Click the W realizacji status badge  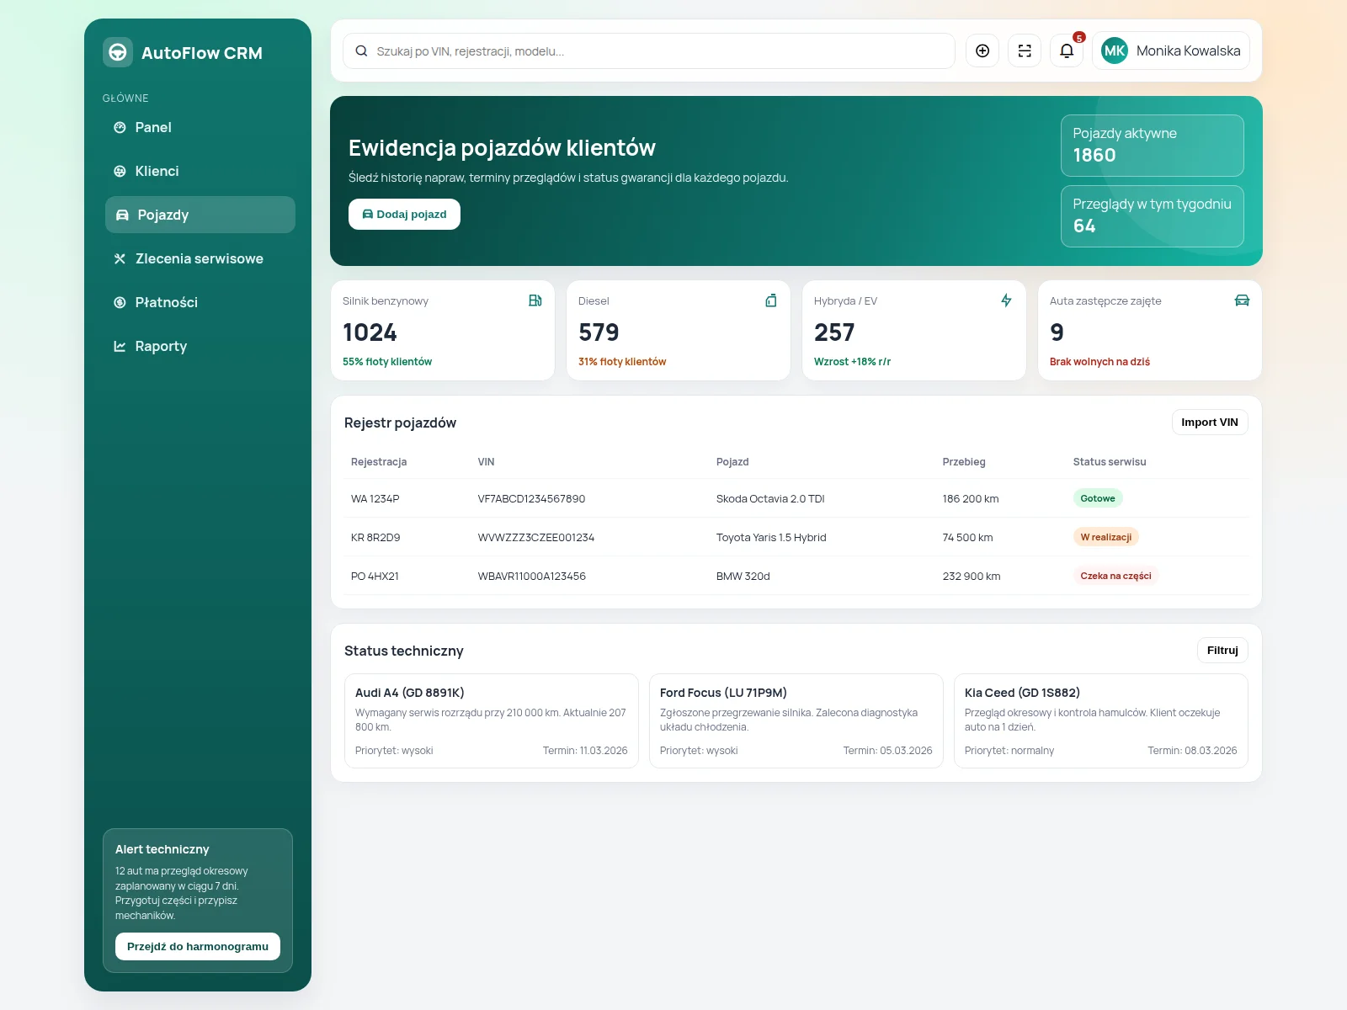click(x=1106, y=537)
